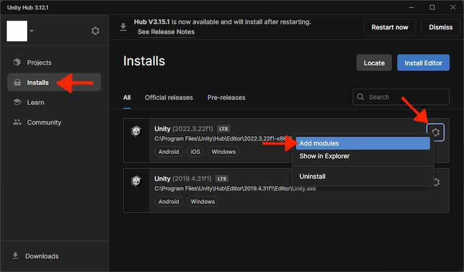Choose Show in Explorer option
This screenshot has width=464, height=272.
point(324,156)
